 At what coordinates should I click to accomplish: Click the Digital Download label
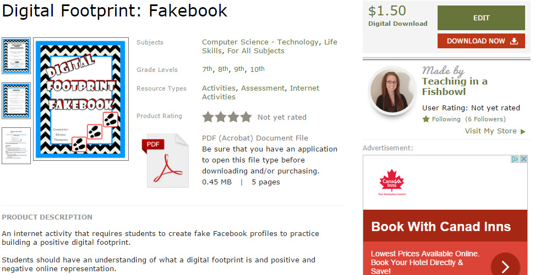pyautogui.click(x=398, y=24)
